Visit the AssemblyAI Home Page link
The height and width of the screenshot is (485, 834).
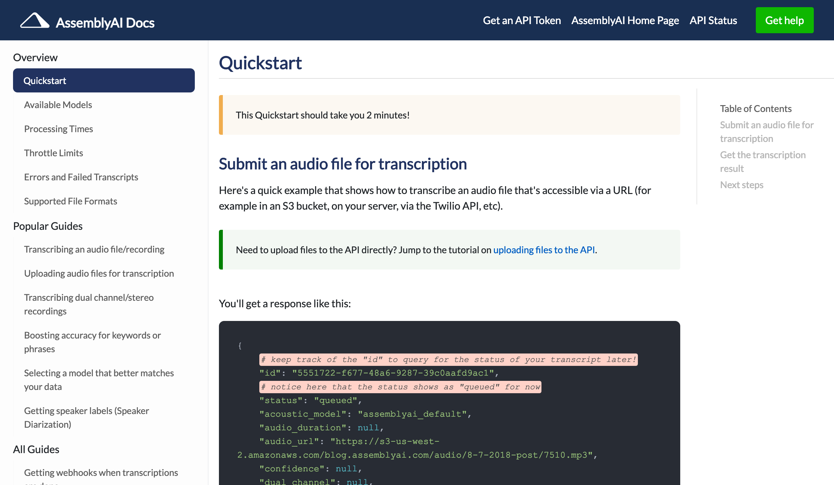[625, 21]
